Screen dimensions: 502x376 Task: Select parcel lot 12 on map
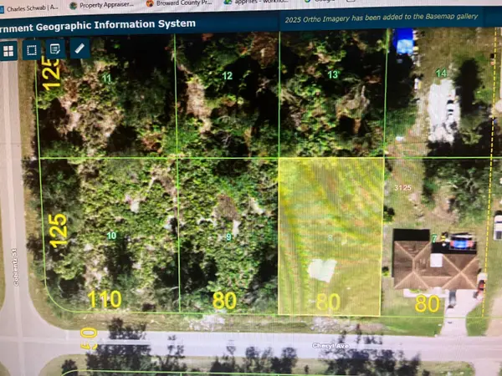point(227,76)
